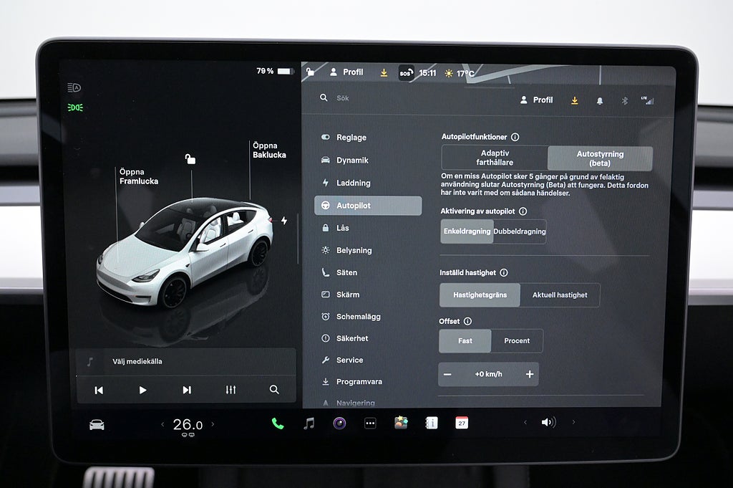This screenshot has height=488, width=733.
Task: Open the camera app icon
Action: pyautogui.click(x=339, y=424)
